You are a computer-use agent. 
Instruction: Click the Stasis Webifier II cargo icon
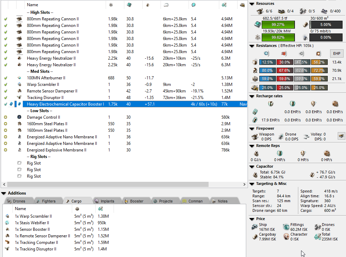[x=8, y=223]
